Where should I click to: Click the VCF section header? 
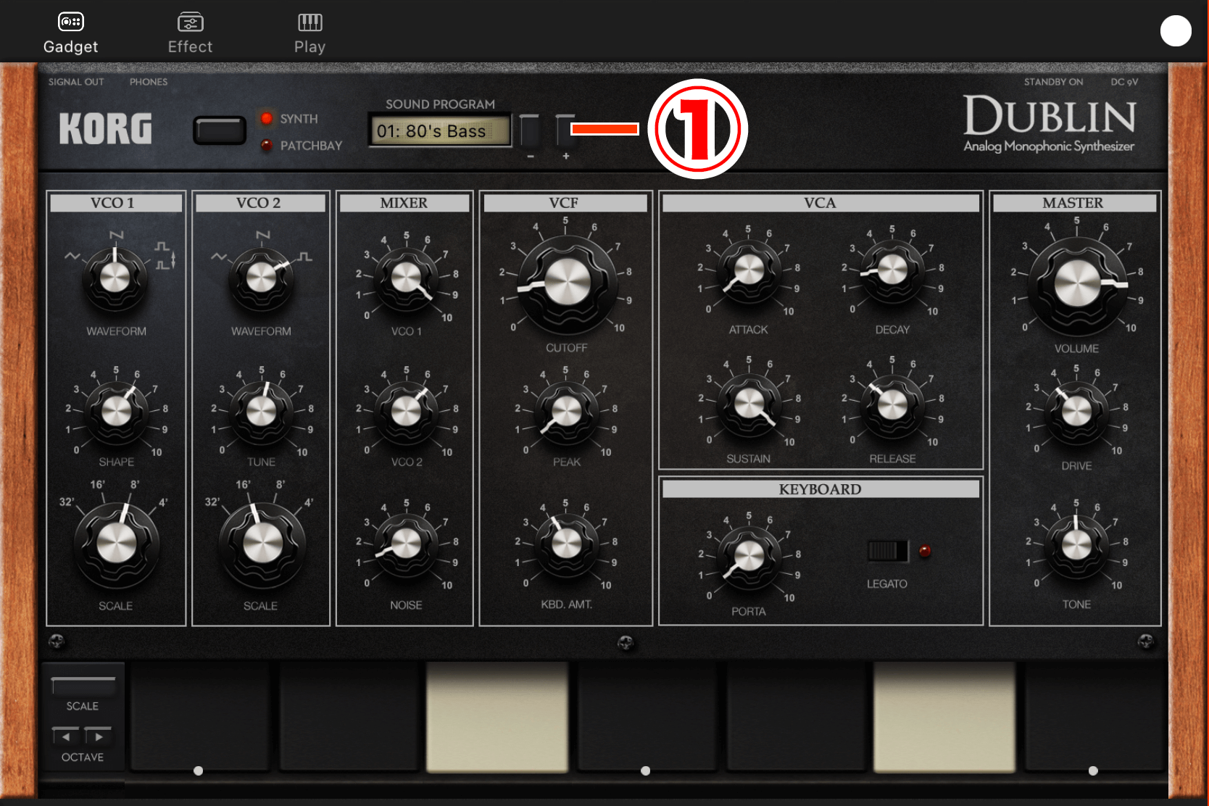(565, 203)
